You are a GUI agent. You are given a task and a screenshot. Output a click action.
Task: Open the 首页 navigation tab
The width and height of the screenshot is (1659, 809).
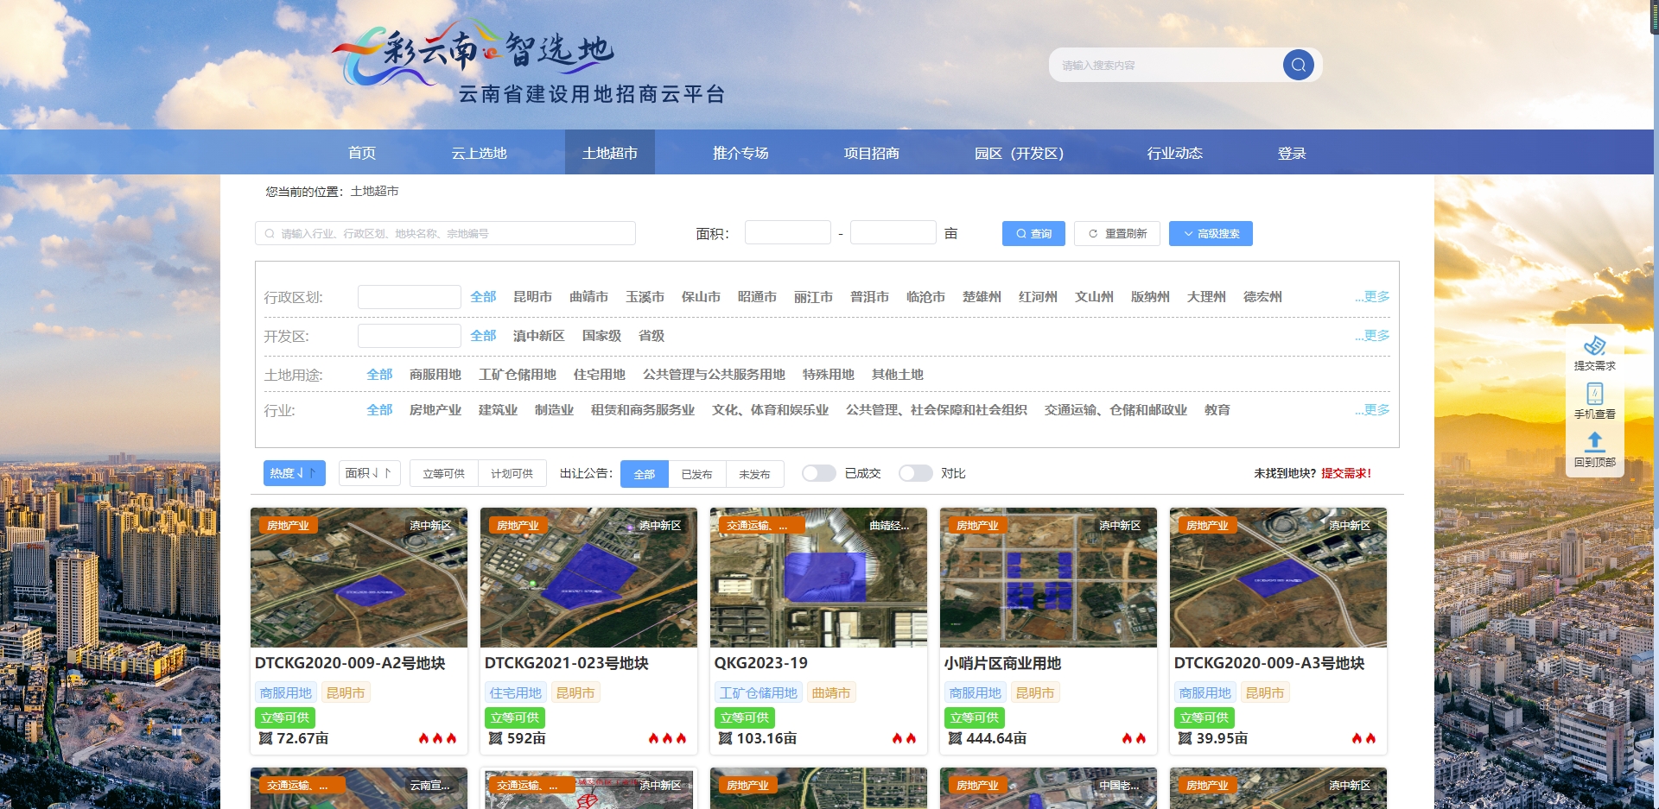click(x=362, y=153)
